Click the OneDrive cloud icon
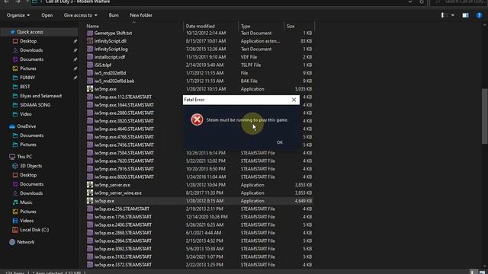The image size is (488, 274). pyautogui.click(x=12, y=126)
